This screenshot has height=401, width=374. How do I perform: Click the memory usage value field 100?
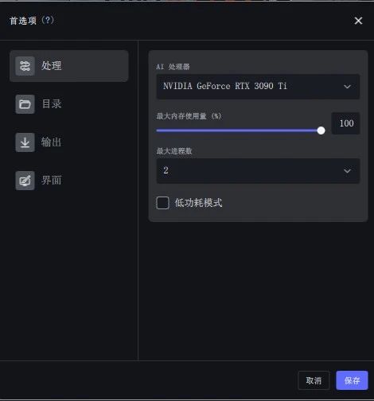coord(346,123)
